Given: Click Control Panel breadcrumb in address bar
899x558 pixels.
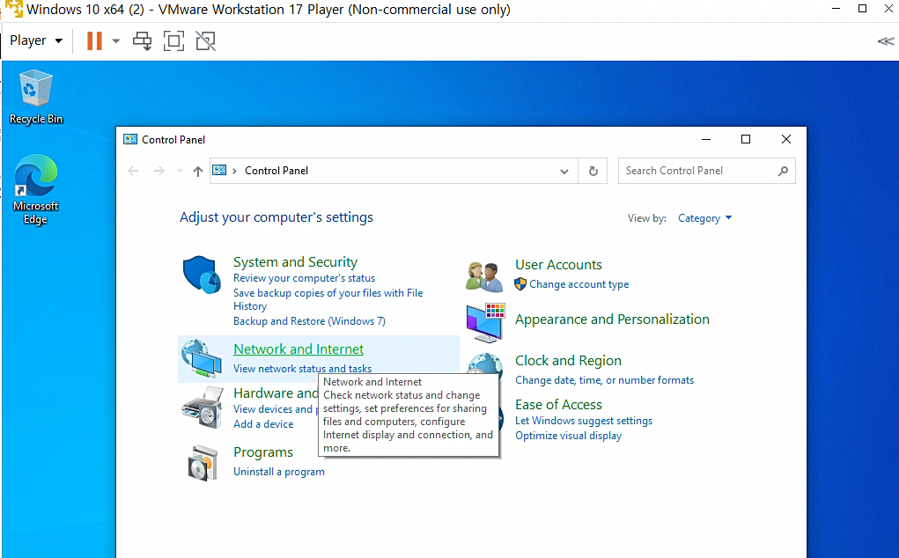Looking at the screenshot, I should (x=276, y=171).
